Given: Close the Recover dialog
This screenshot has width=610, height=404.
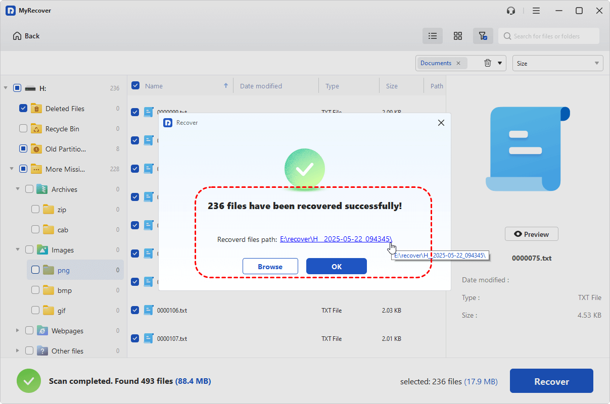Looking at the screenshot, I should pyautogui.click(x=441, y=123).
